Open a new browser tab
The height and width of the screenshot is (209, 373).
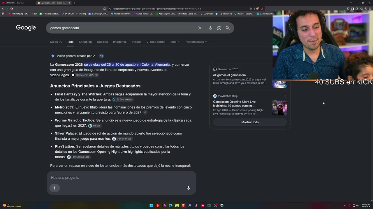click(74, 3)
